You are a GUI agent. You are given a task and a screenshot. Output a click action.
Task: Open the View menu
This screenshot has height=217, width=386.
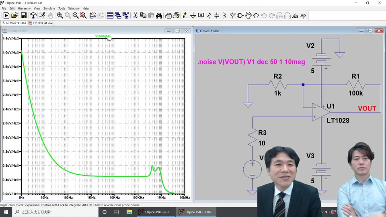tap(37, 8)
